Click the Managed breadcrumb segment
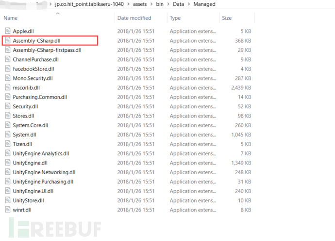335x241 pixels. 204,4
